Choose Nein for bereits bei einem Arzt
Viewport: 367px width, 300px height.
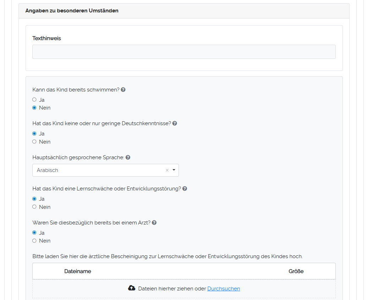[34, 241]
